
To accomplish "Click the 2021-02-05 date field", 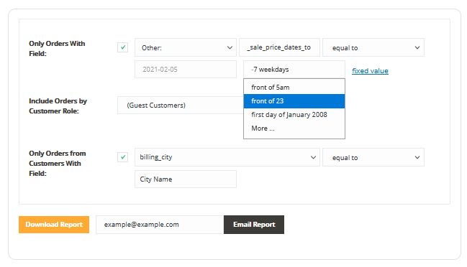I will tap(186, 70).
